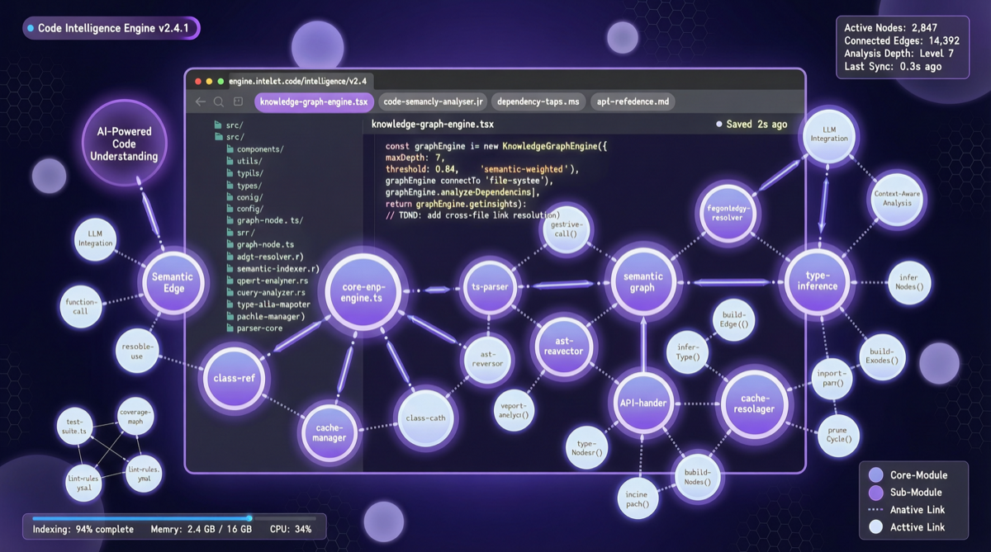The image size is (991, 552).
Task: Click the folder icon beside conig/
Action: [x=230, y=197]
